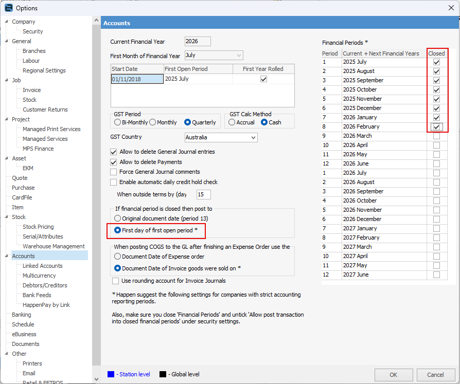Click the Options window app icon
Viewport: 460px width, 384px height.
(x=8, y=8)
